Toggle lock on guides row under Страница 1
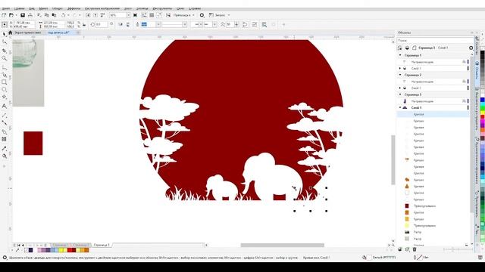This screenshot has height=272, width=485. 464,62
